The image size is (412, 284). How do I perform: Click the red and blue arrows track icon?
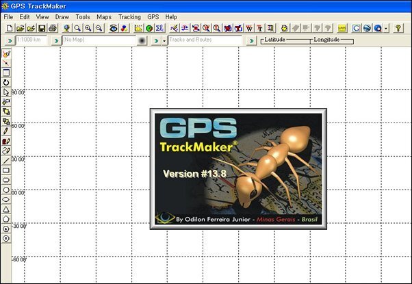(185, 28)
